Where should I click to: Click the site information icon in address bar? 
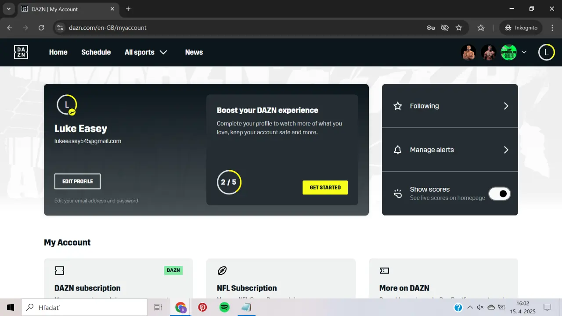(61, 28)
